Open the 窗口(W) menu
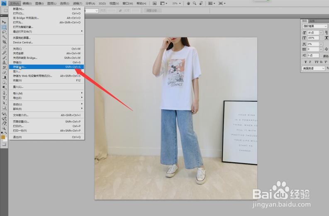The height and width of the screenshot is (216, 329). (127, 3)
